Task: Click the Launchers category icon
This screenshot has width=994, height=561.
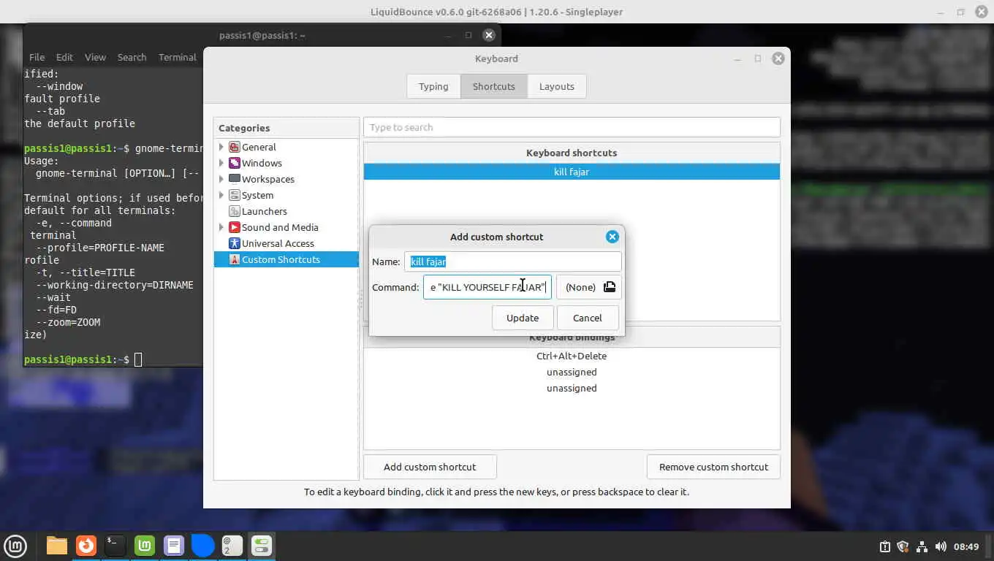Action: (x=235, y=211)
